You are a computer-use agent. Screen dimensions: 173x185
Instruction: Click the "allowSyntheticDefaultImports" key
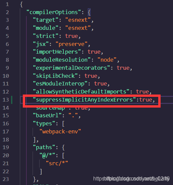[81, 92]
